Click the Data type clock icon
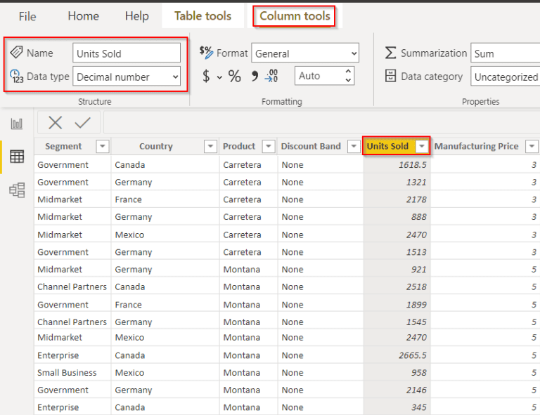Screen dimensions: 540x415 (16, 77)
